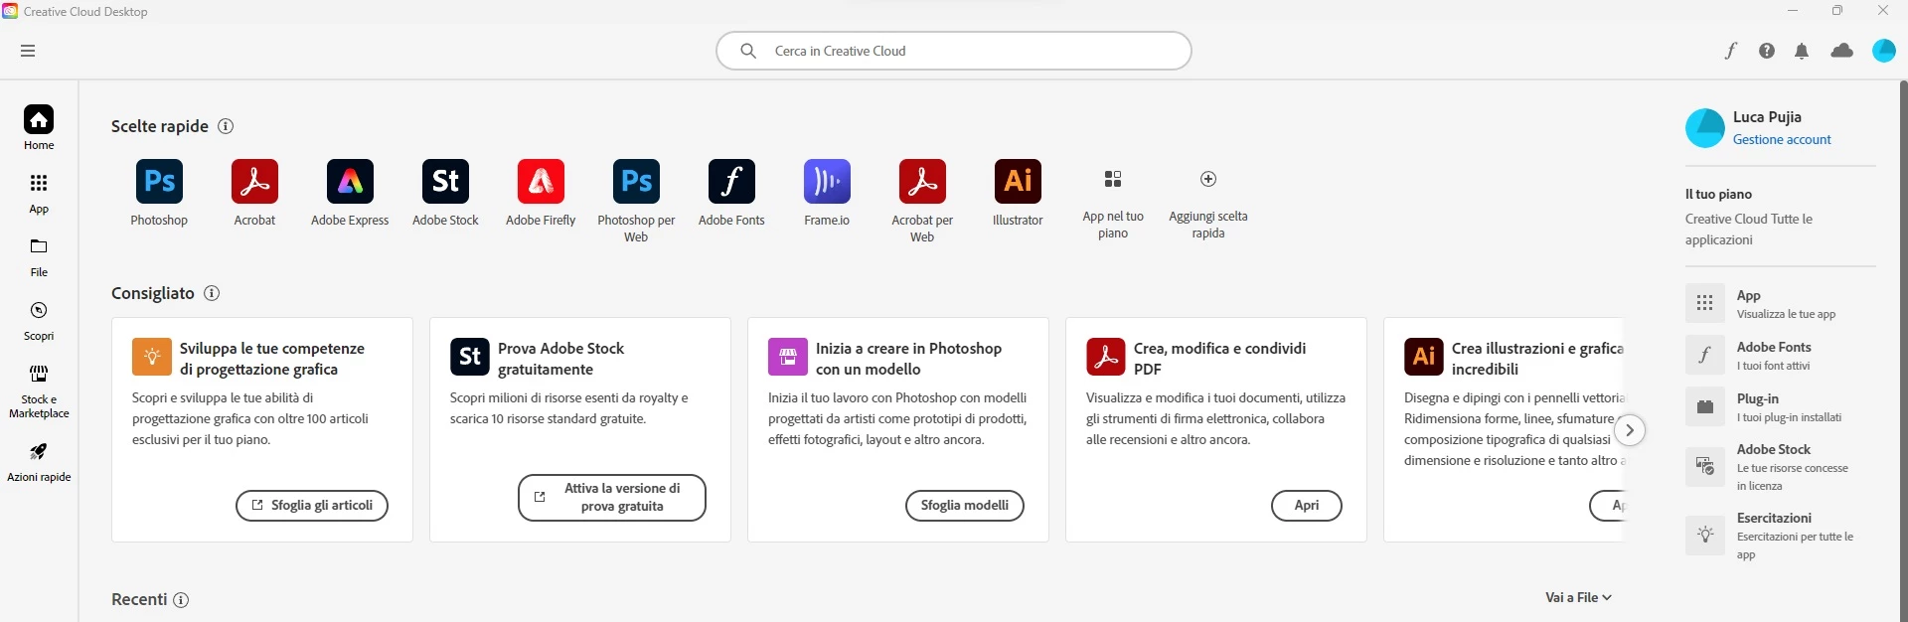The image size is (1908, 622).
Task: Open Photoshop per Web quick pick
Action: [636, 200]
